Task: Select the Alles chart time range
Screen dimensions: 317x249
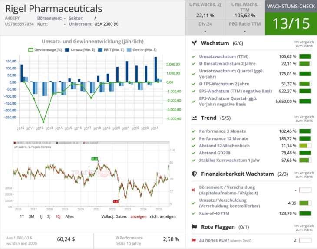Action: [x=69, y=216]
